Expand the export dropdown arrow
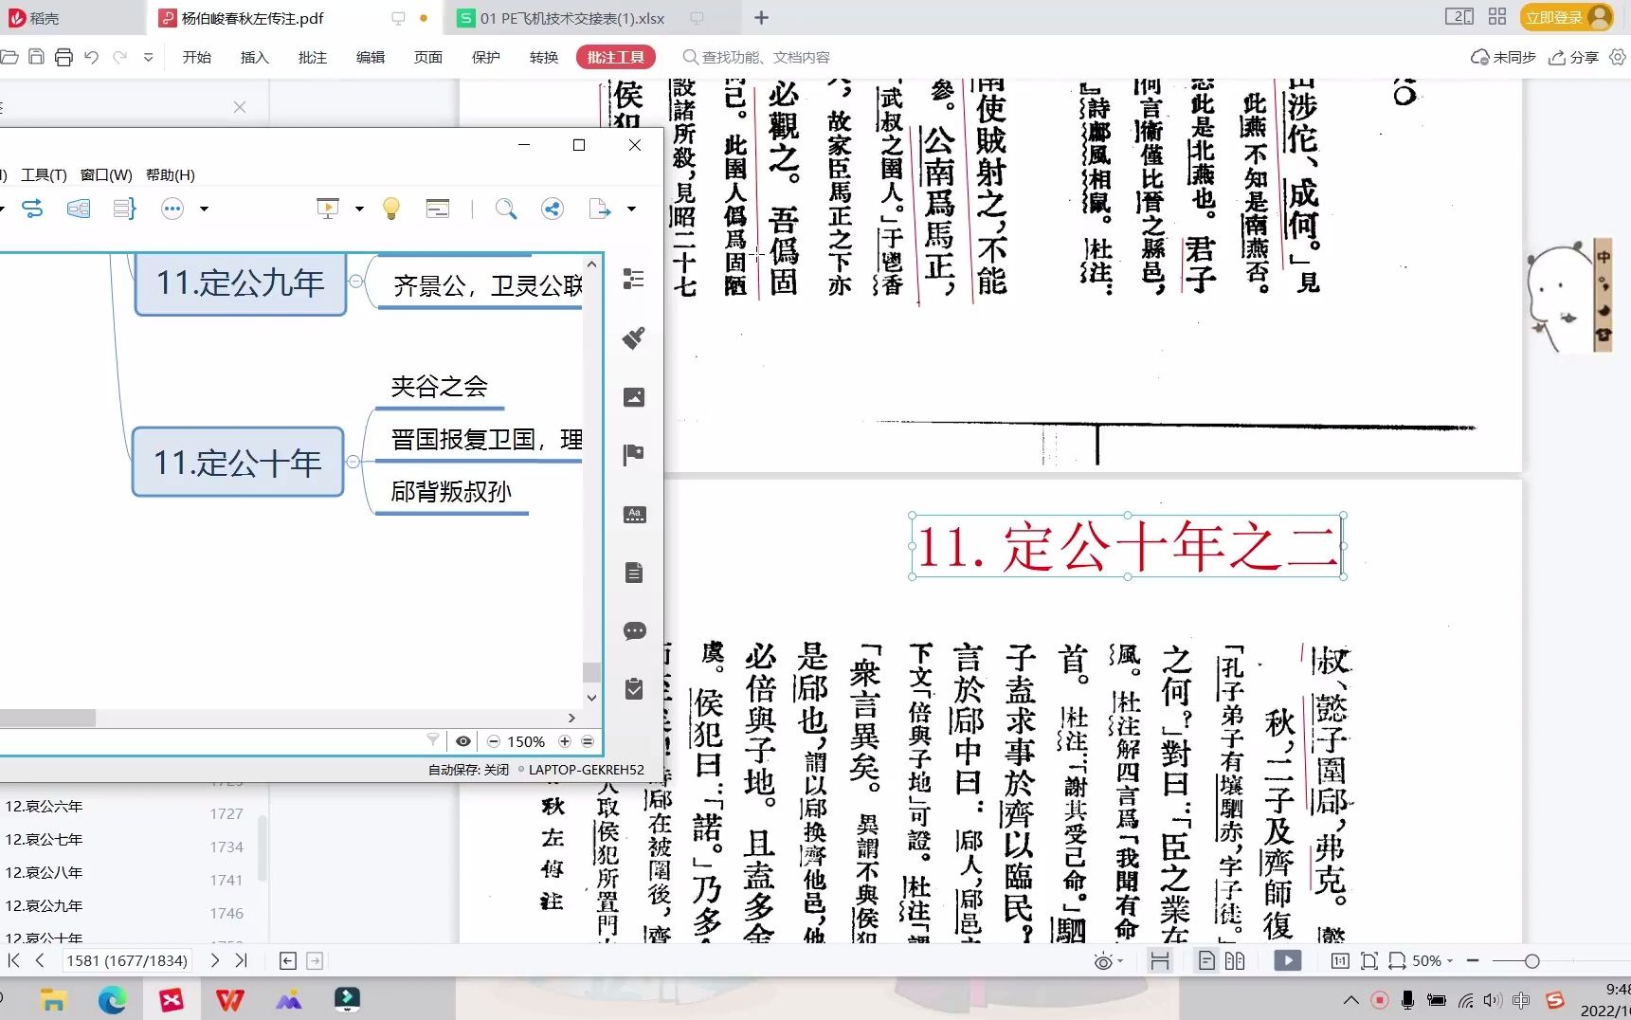Image resolution: width=1631 pixels, height=1020 pixels. point(631,209)
